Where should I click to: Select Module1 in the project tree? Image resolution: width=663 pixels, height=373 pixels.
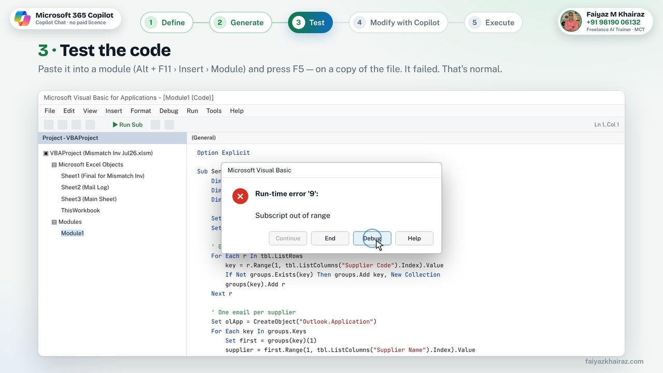tap(73, 234)
